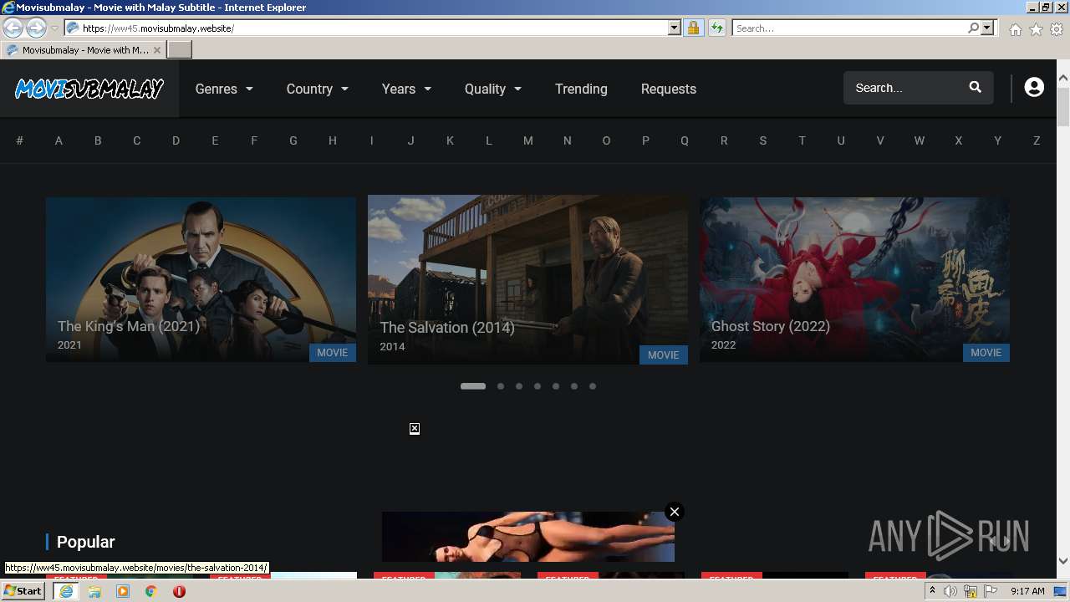Open the Requests page
The height and width of the screenshot is (602, 1070).
(x=669, y=89)
